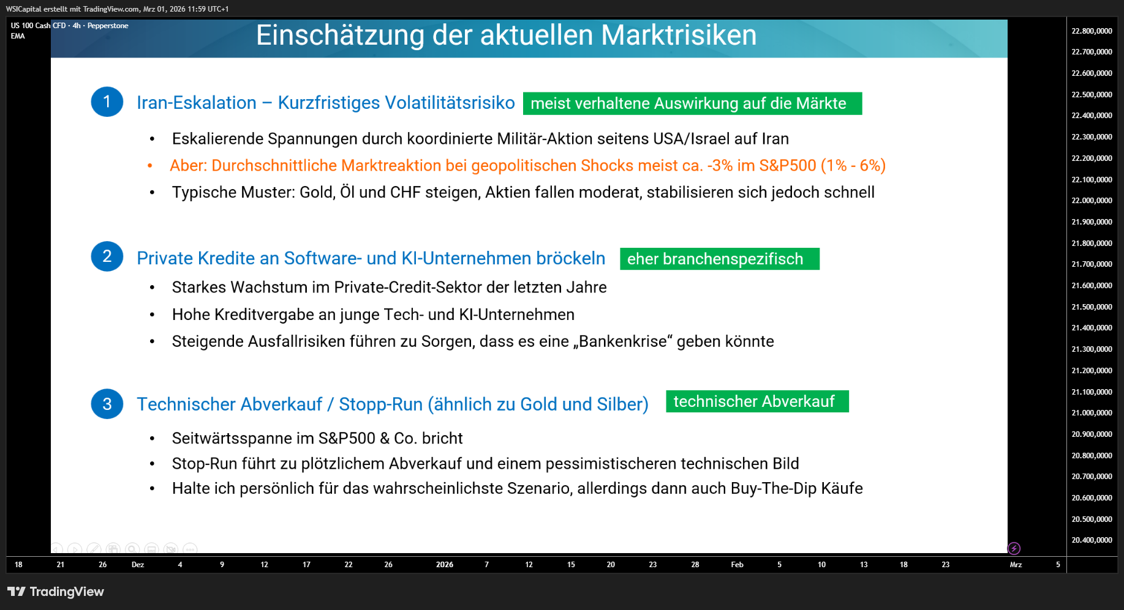
Task: Click the purple lightning bolt icon
Action: click(1014, 548)
